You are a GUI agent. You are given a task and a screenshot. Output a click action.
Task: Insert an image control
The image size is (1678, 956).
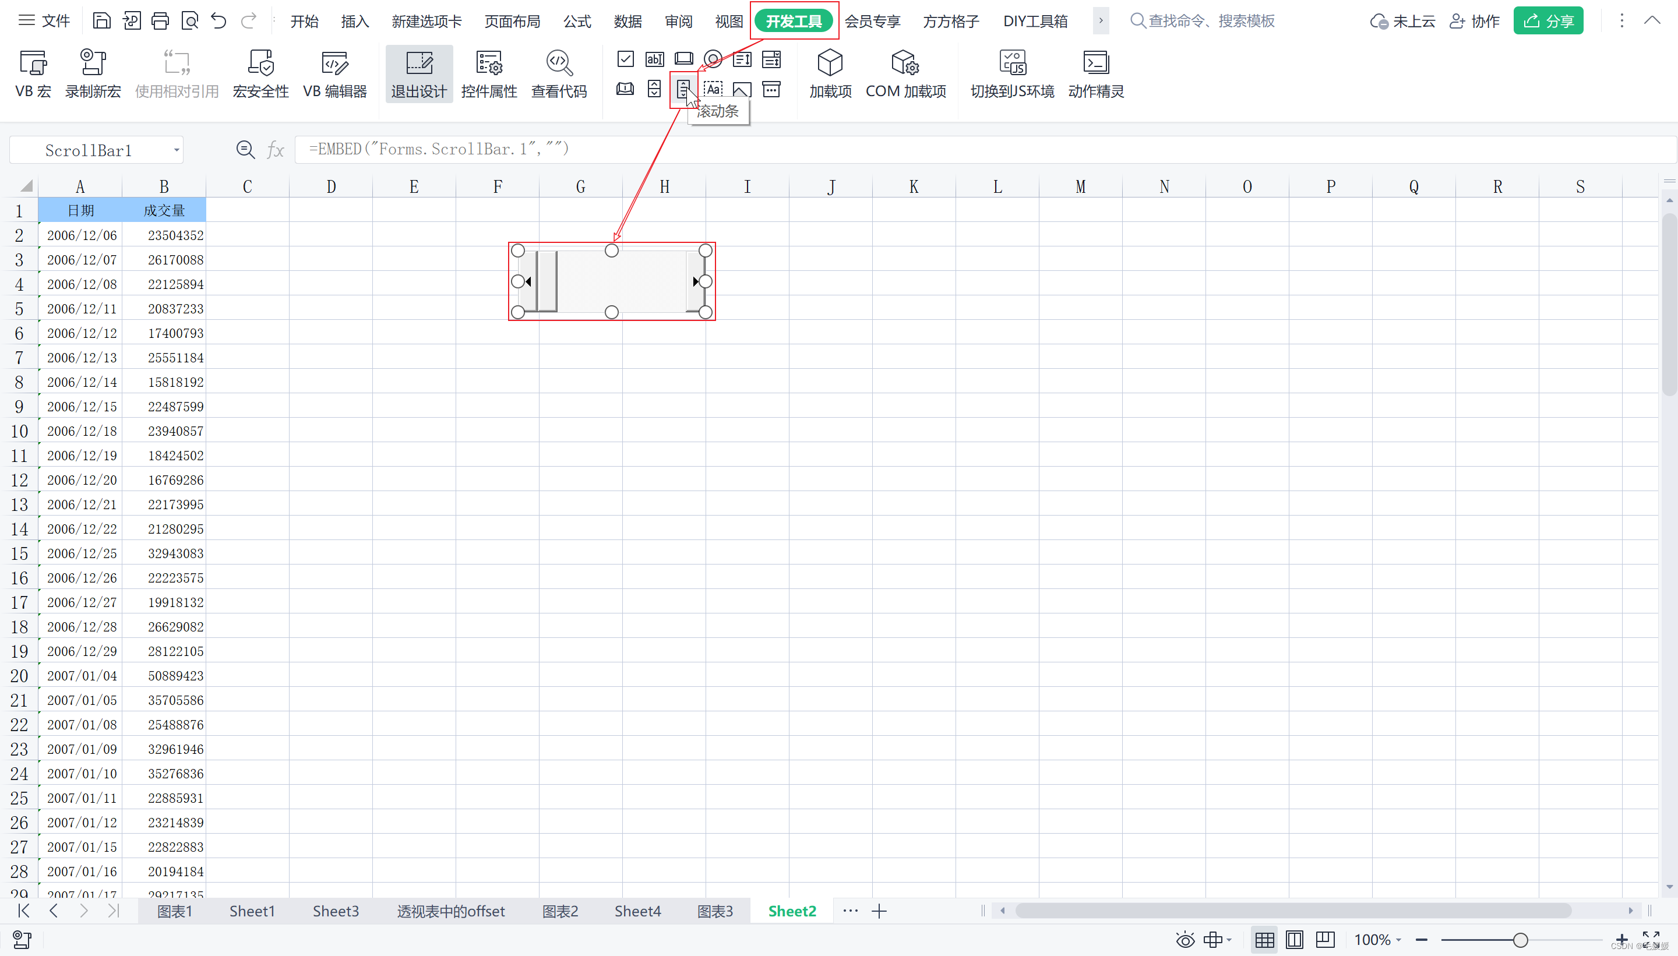[x=742, y=89]
